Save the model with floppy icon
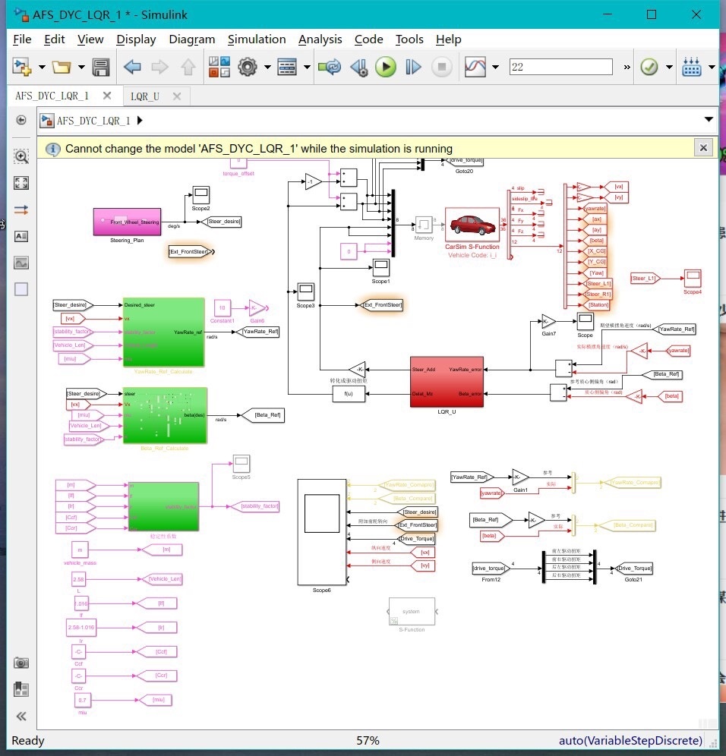726x756 pixels. pyautogui.click(x=101, y=67)
